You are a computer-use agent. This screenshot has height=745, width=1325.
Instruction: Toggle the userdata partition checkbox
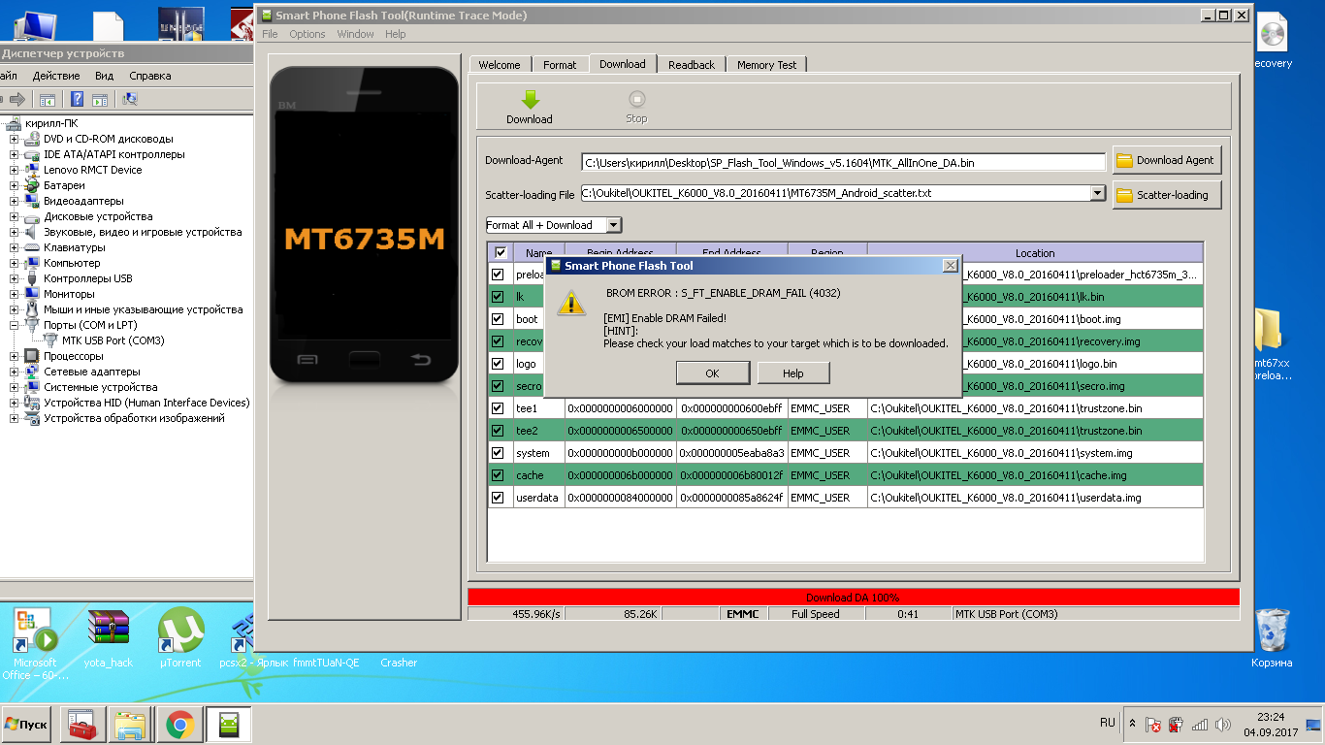click(499, 498)
